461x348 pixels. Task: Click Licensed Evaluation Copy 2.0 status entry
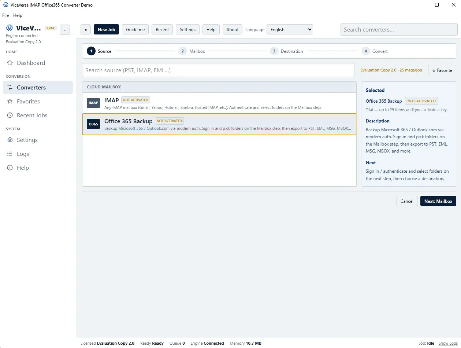tap(107, 344)
